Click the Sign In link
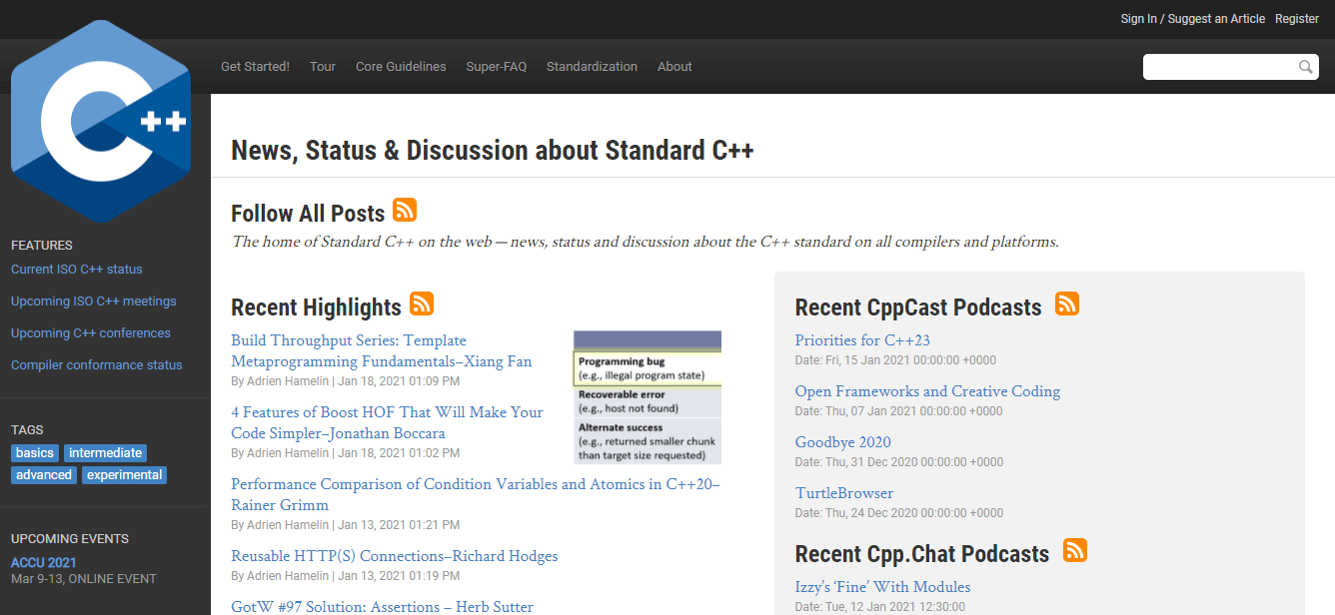Image resolution: width=1335 pixels, height=615 pixels. coord(1138,19)
